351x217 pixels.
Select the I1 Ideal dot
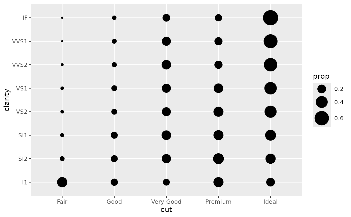[x=271, y=182]
